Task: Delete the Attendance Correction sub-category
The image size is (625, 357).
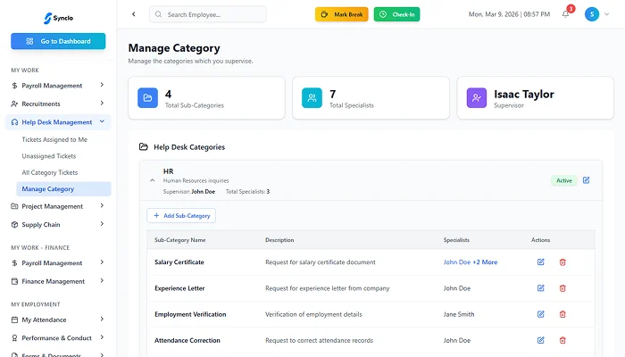Action: (x=562, y=340)
